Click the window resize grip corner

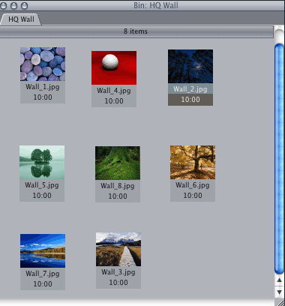tap(280, 302)
